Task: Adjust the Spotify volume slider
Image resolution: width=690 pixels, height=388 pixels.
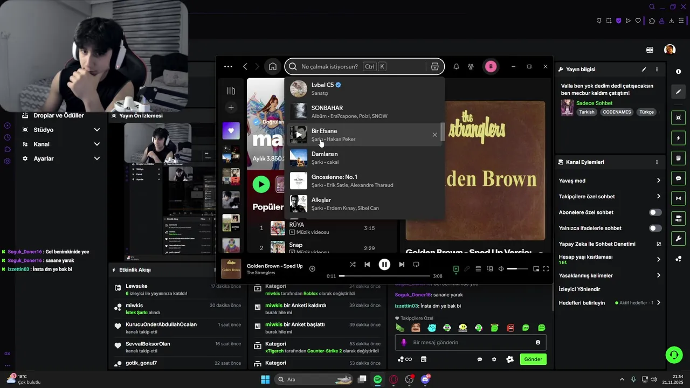Action: (x=517, y=269)
